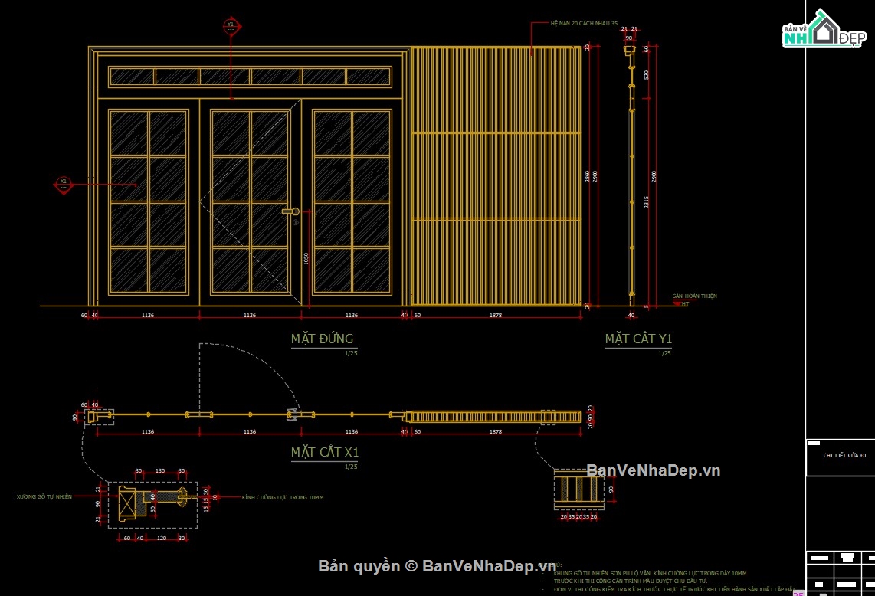Image resolution: width=875 pixels, height=596 pixels.
Task: Click the ĐƠN VỊ THI CÔNG KIỂM TRA note line
Action: 674,589
